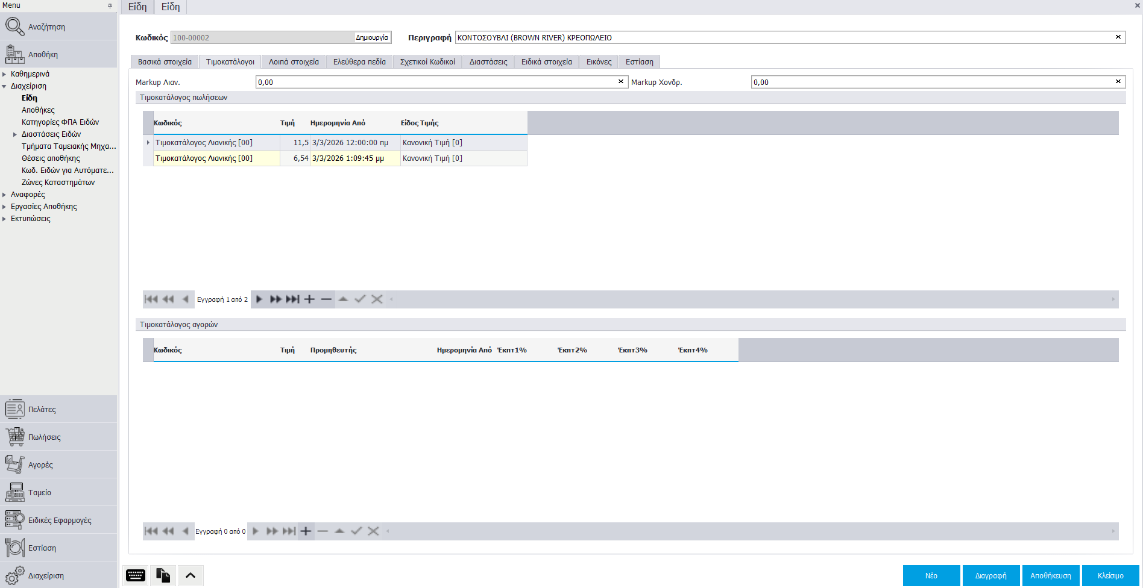Clear the Περιγραφή description field with X
The height and width of the screenshot is (588, 1143).
click(x=1118, y=37)
